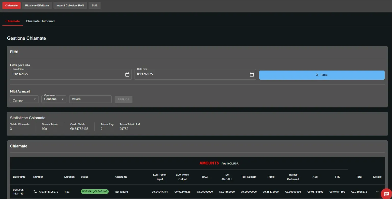Switch to Chiamate Outbound tab
This screenshot has height=199, width=392.
[x=40, y=21]
